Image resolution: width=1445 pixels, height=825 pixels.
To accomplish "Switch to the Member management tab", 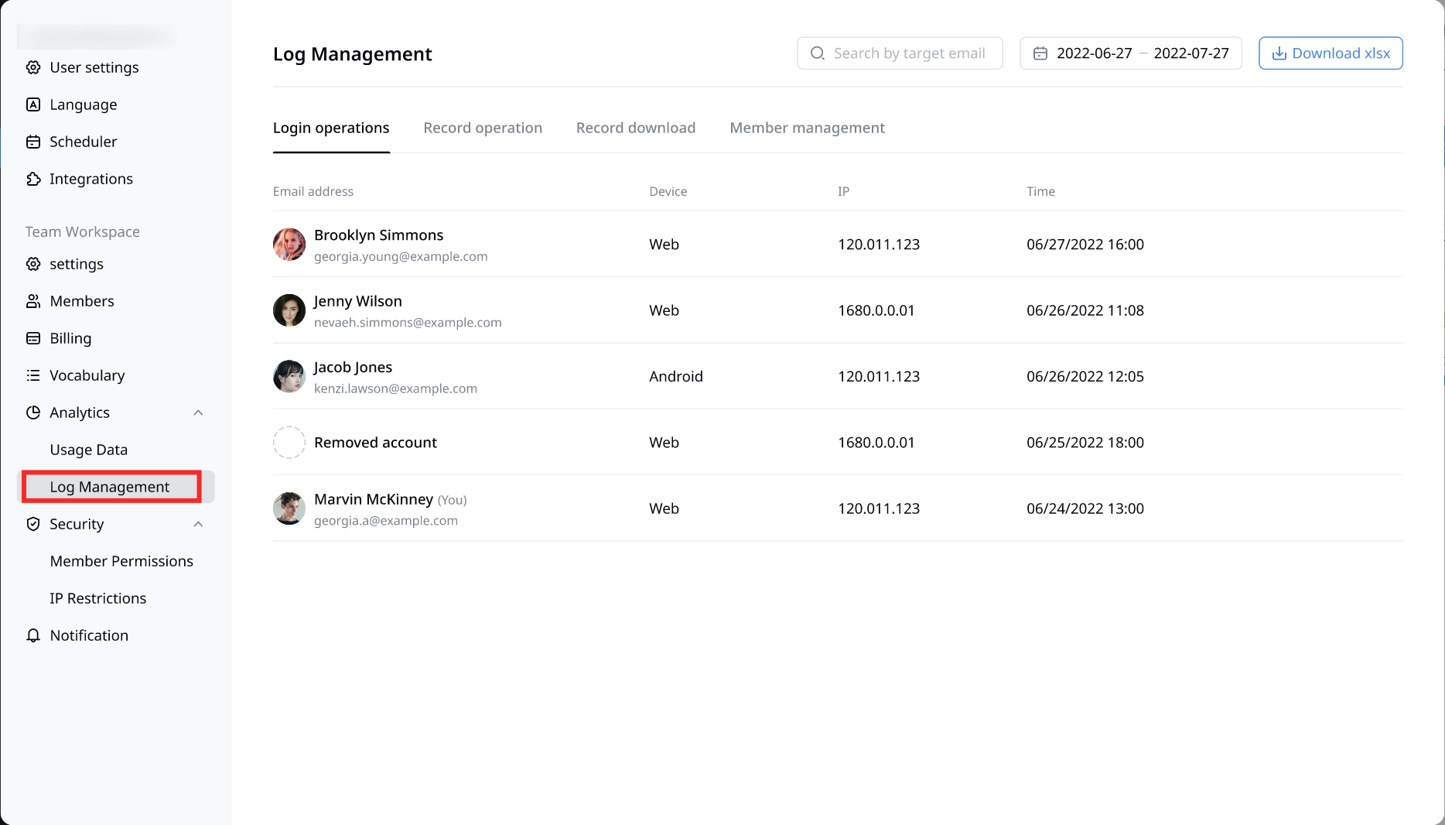I will click(807, 128).
